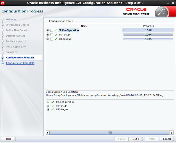This screenshot has width=176, height=143.
Task: Select the Prerequisite Checks step
Action: pyautogui.click(x=17, y=25)
